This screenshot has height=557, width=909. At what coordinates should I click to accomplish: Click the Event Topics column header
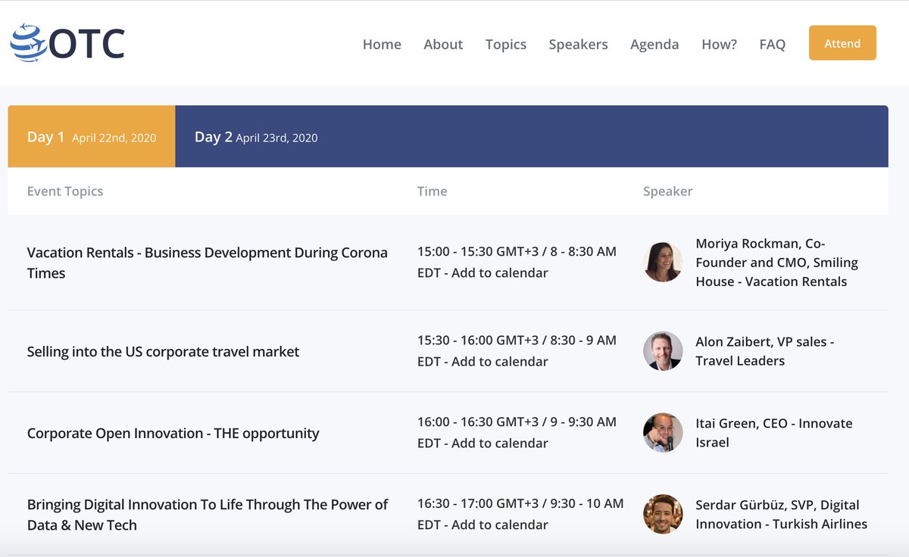(65, 191)
